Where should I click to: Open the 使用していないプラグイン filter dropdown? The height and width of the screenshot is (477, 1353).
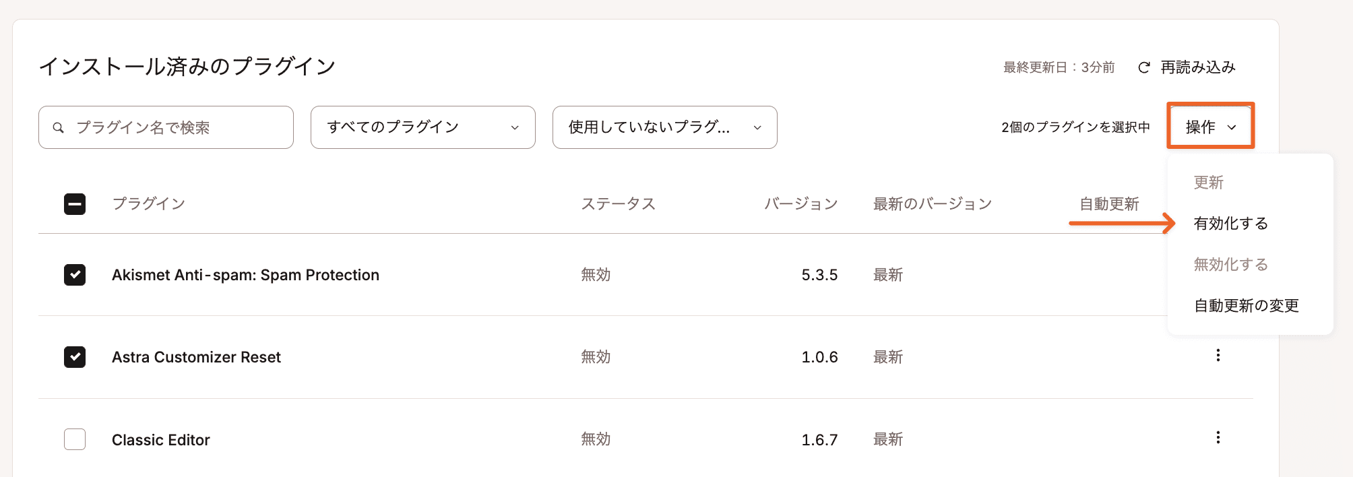pos(664,127)
